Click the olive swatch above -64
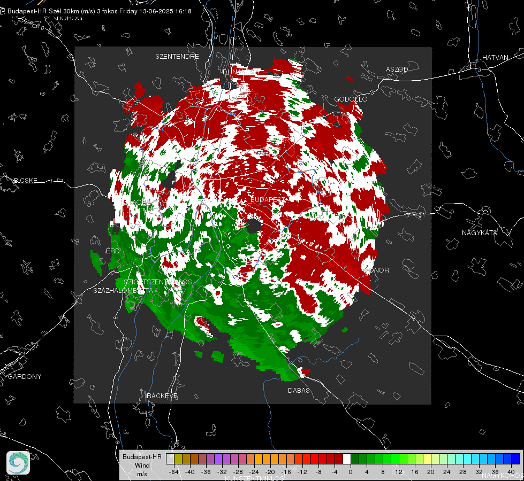 tap(178, 459)
